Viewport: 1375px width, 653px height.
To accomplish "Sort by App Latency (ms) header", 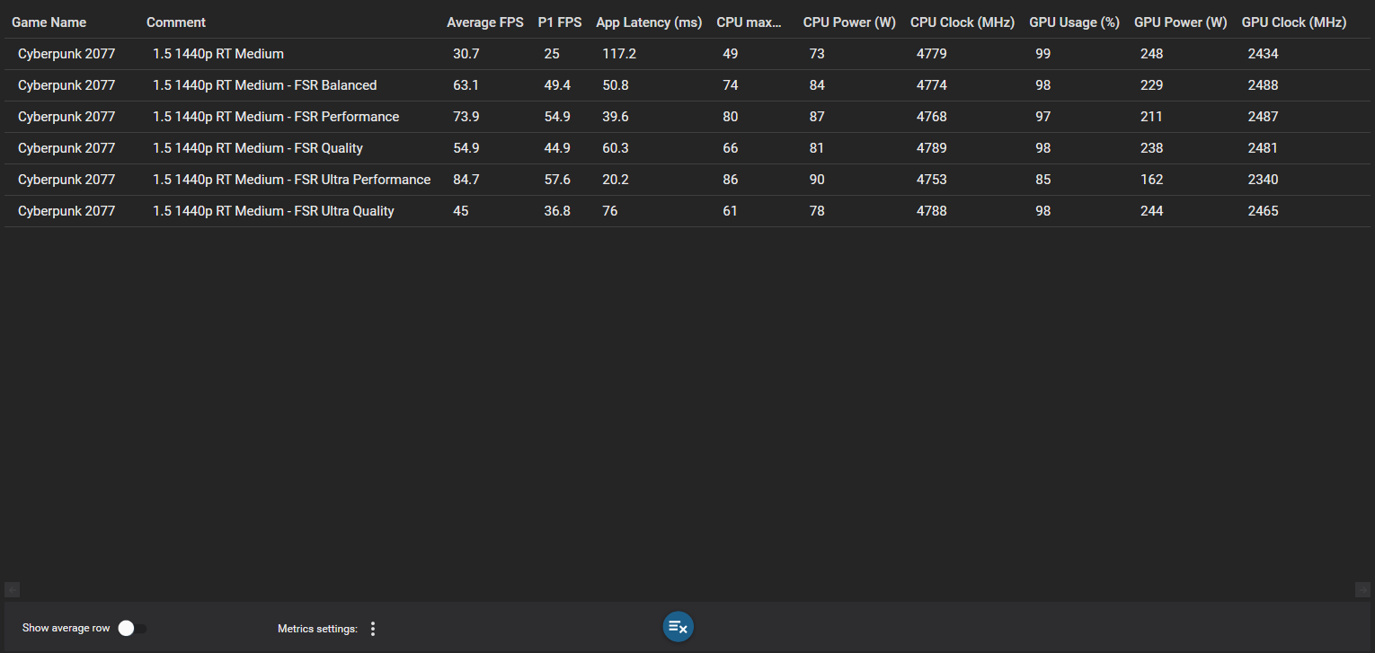I will click(x=649, y=22).
